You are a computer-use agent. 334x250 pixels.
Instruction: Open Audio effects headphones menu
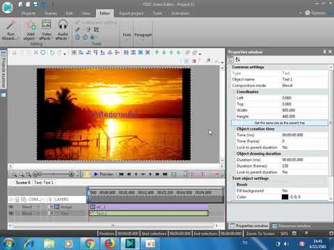[x=63, y=30]
